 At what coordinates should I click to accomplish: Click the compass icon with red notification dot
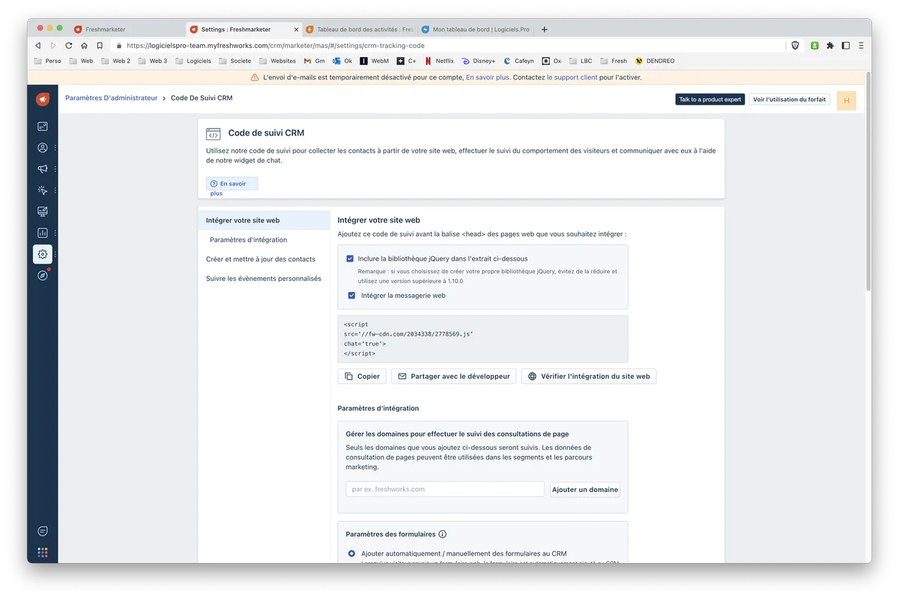[43, 275]
